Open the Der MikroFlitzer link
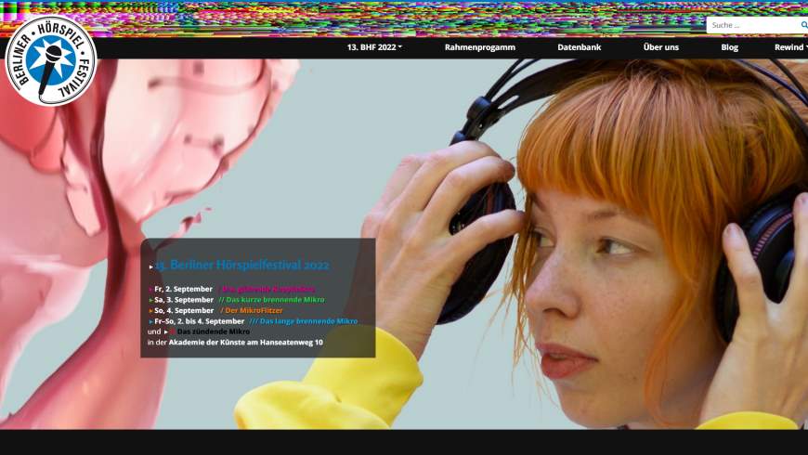 [253, 311]
